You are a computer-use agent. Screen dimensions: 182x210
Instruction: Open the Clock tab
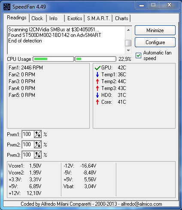tap(38, 18)
